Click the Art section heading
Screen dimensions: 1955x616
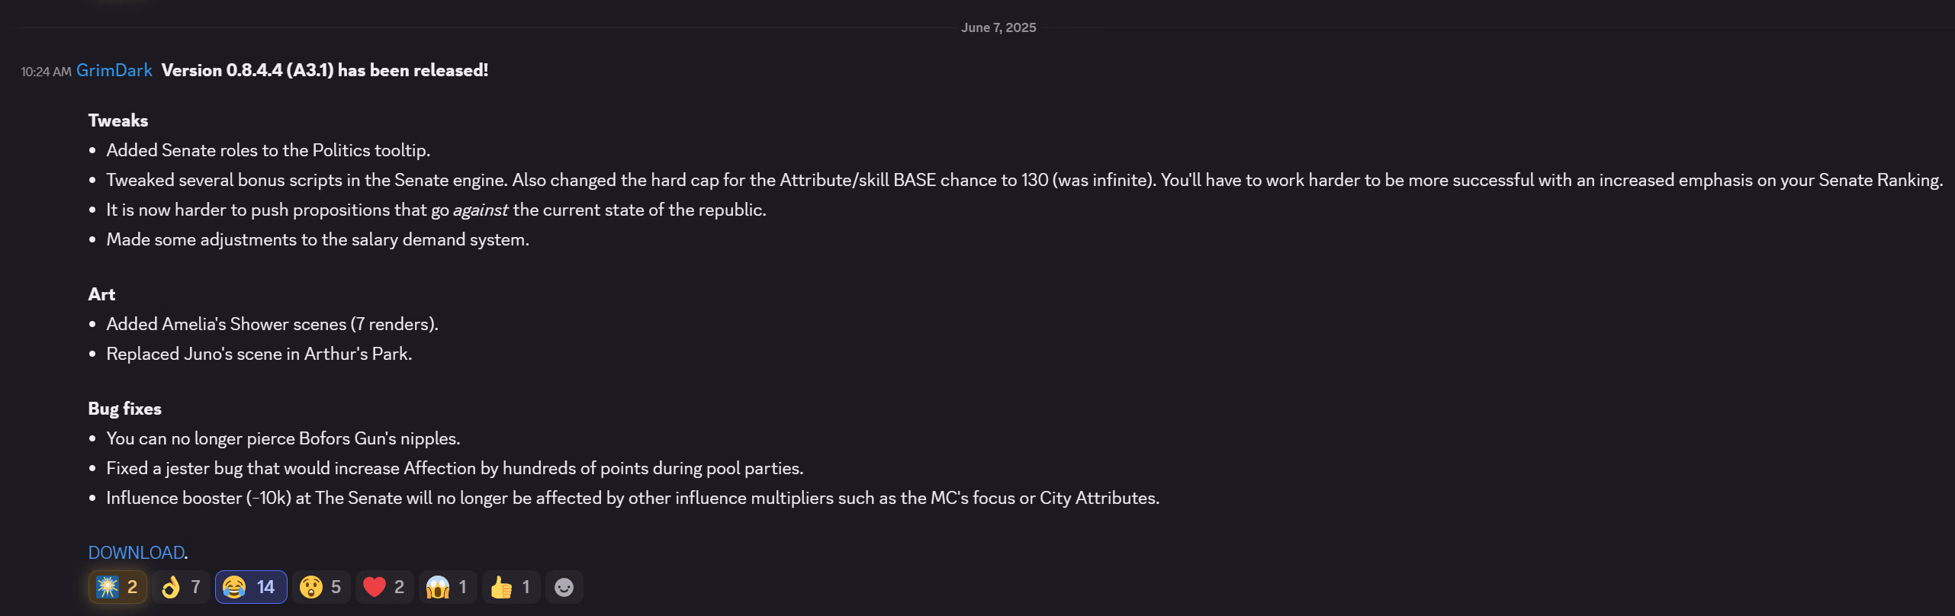coord(101,294)
